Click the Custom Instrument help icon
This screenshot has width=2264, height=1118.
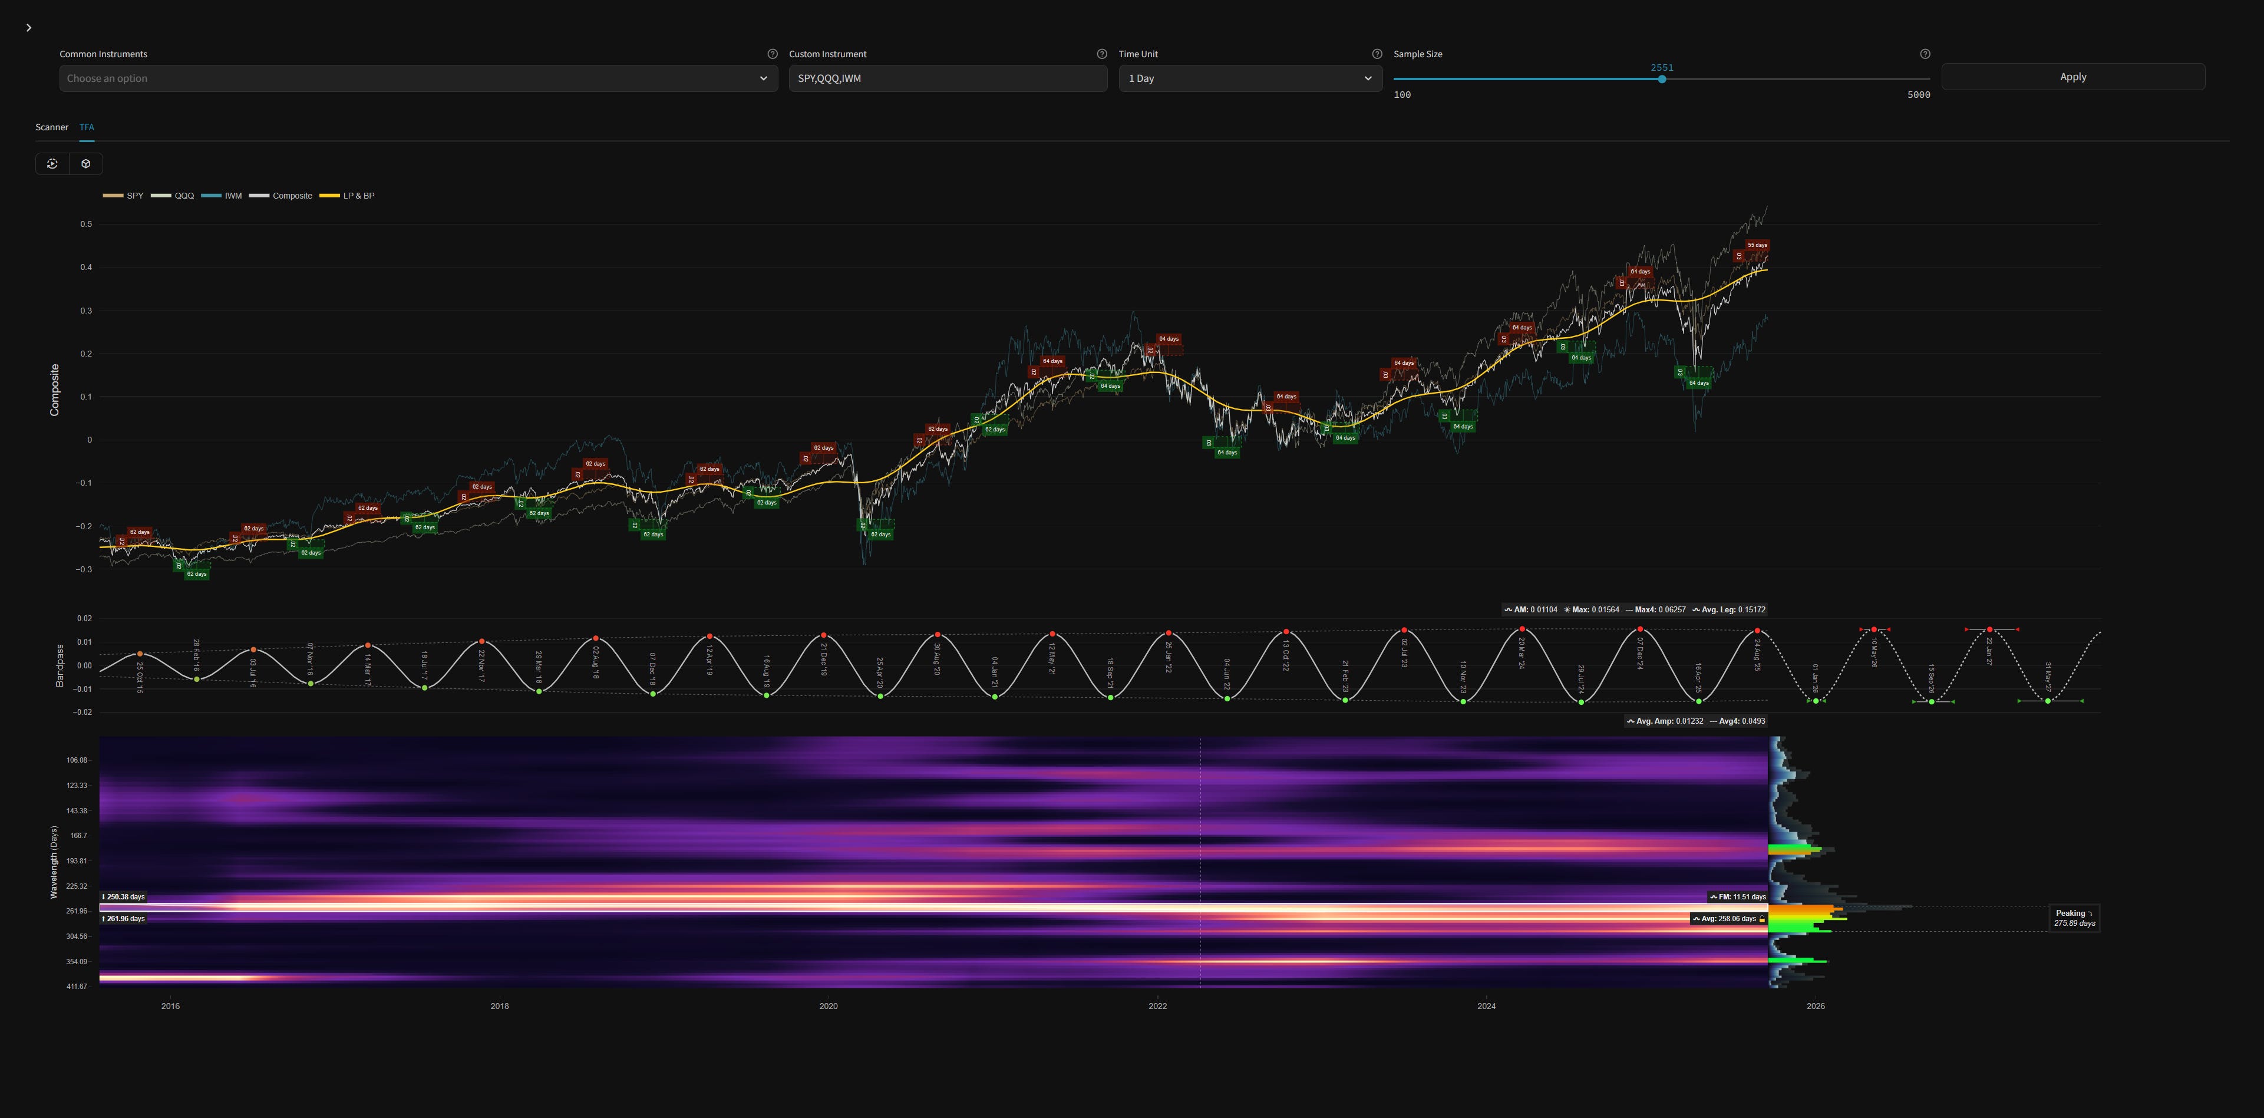[1101, 54]
